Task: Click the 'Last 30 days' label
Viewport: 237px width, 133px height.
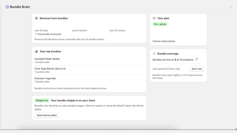Action: [x=41, y=31]
